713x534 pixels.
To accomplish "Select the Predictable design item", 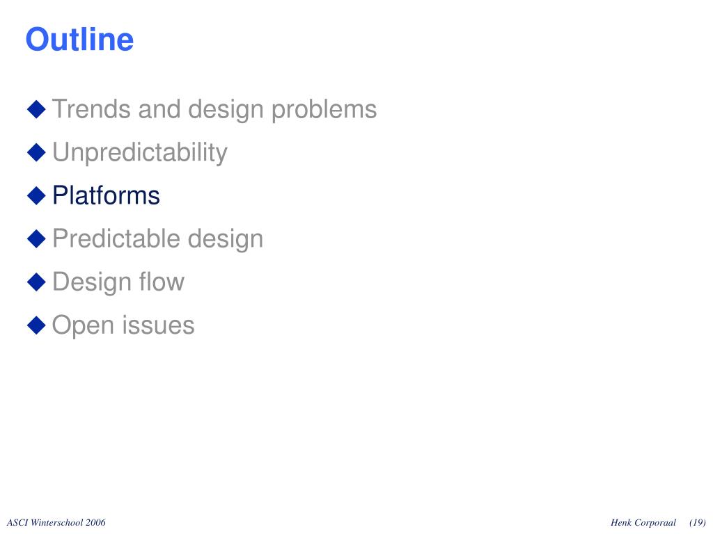I will (158, 239).
